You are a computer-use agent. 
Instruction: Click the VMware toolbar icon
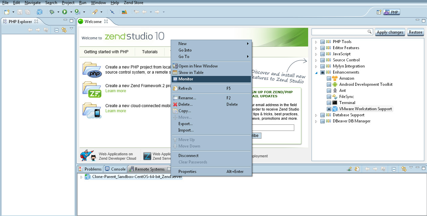(x=39, y=12)
